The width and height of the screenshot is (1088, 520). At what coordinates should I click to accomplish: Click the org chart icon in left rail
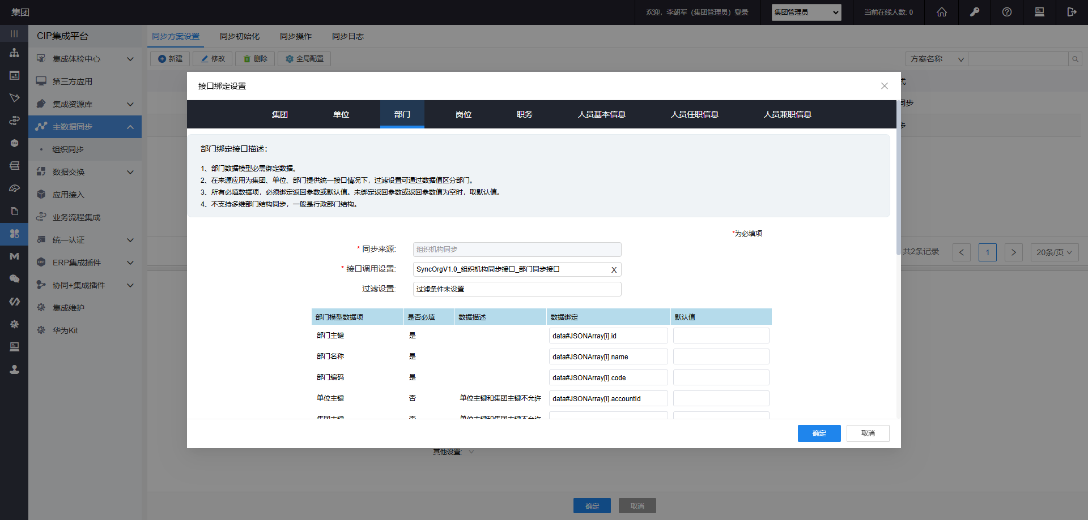pos(14,53)
